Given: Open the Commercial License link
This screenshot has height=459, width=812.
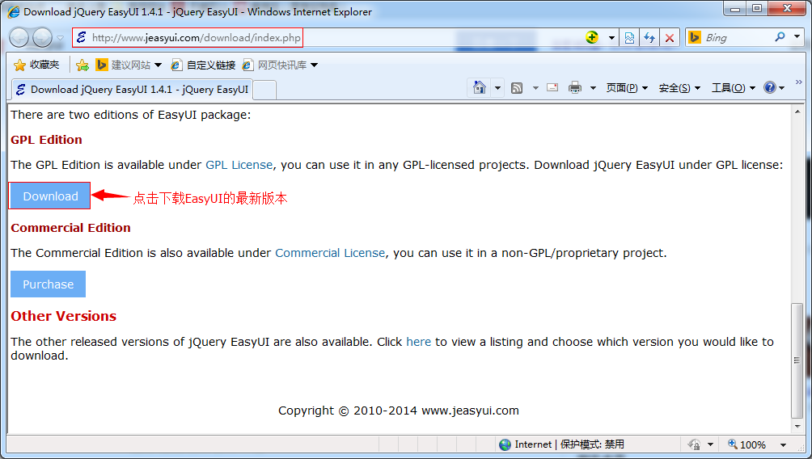Looking at the screenshot, I should click(x=330, y=253).
